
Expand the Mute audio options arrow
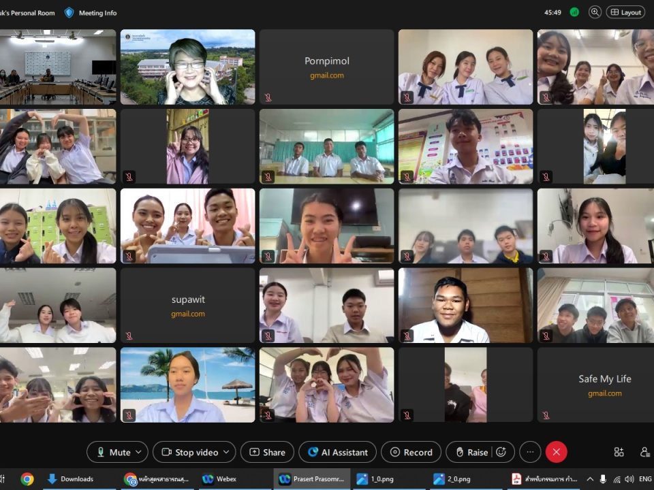pyautogui.click(x=139, y=452)
